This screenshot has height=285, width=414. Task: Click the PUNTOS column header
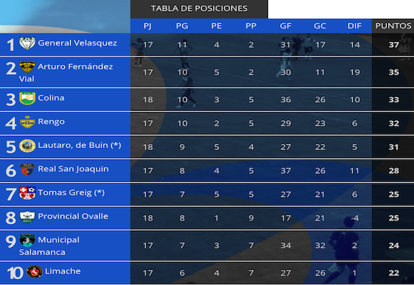point(393,26)
